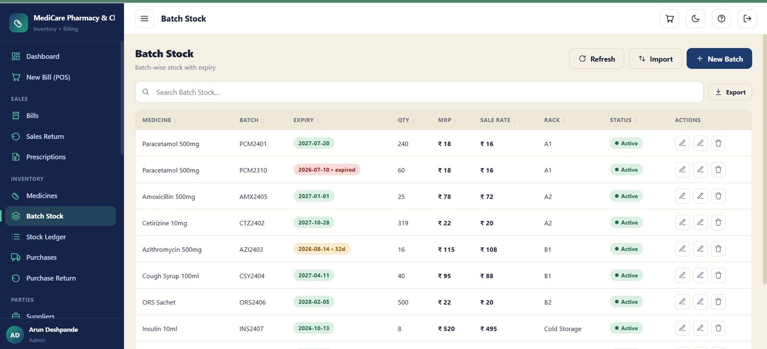Open Prescriptions in the sidebar
The image size is (767, 349).
point(60,157)
